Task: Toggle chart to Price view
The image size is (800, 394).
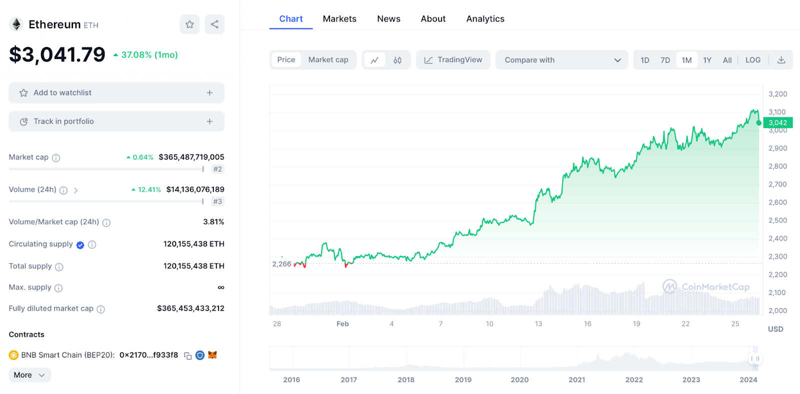Action: [x=286, y=59]
